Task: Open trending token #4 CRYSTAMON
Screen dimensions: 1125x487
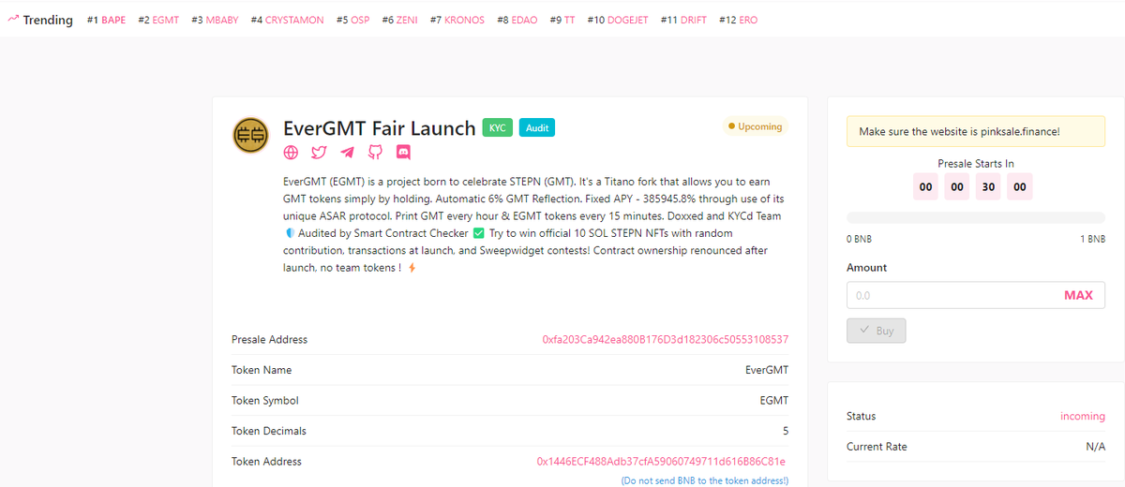Action: click(x=287, y=20)
